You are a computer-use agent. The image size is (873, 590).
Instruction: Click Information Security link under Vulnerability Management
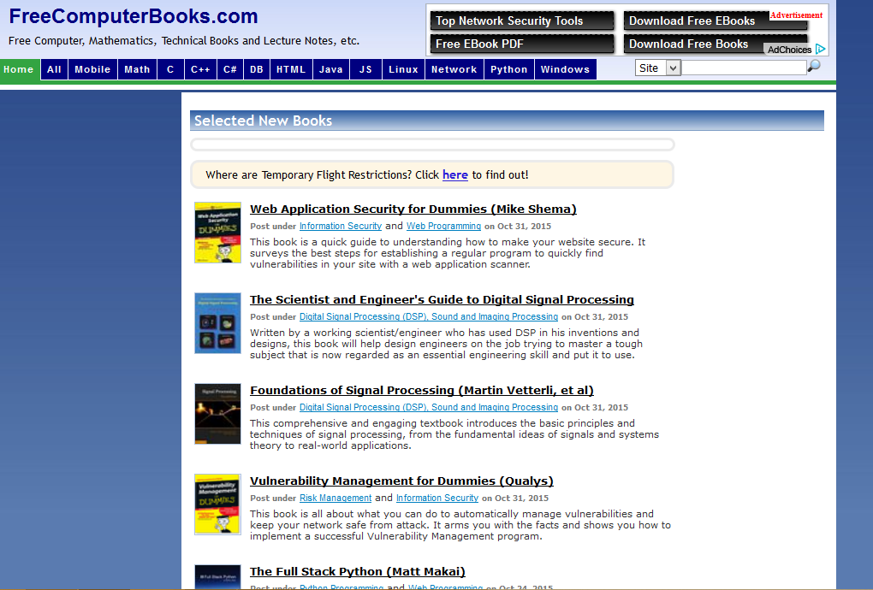coord(437,498)
